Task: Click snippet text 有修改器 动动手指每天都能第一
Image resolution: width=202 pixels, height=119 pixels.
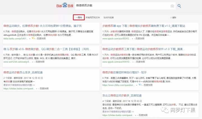Action: [19, 81]
